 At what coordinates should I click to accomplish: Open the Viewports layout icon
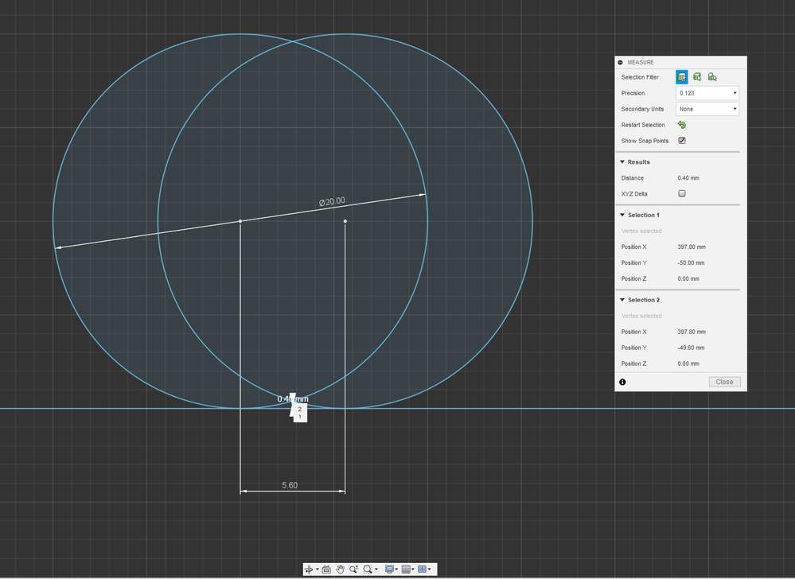pos(423,569)
